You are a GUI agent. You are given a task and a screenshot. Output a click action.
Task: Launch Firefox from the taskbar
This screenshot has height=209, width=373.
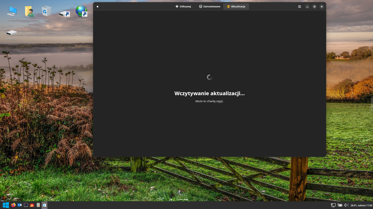pyautogui.click(x=13, y=205)
